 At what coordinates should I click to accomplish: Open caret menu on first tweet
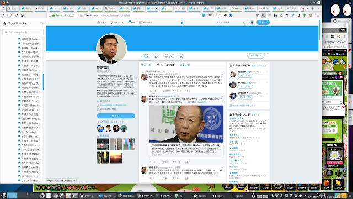[222, 74]
